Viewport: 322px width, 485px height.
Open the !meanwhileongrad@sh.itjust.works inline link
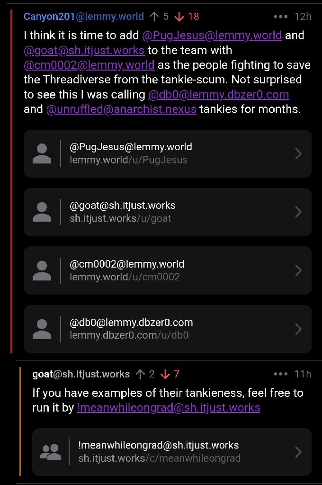tap(168, 407)
